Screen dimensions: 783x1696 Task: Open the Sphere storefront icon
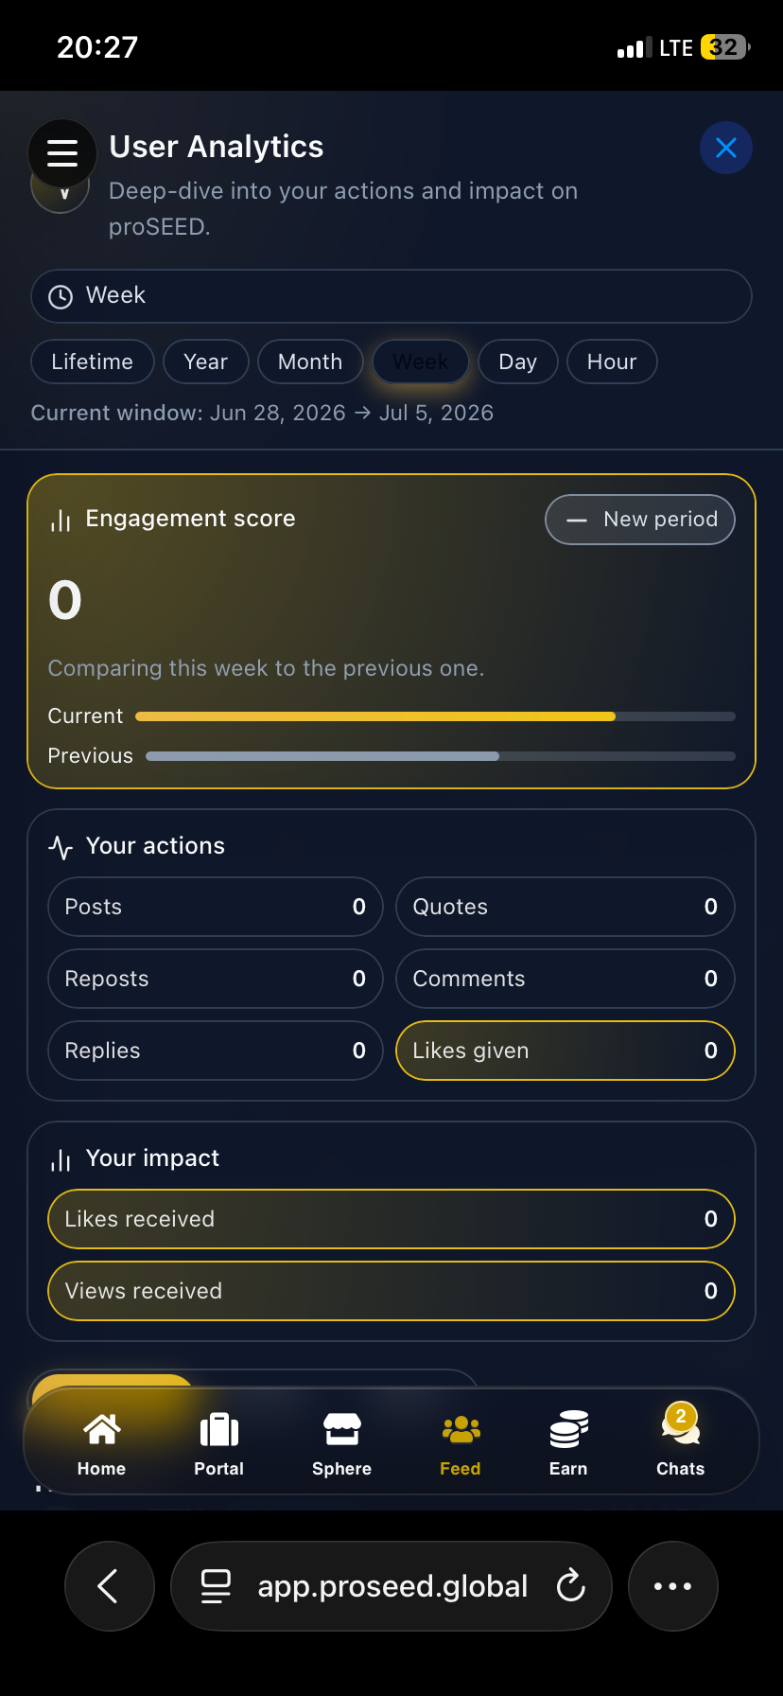(x=342, y=1429)
